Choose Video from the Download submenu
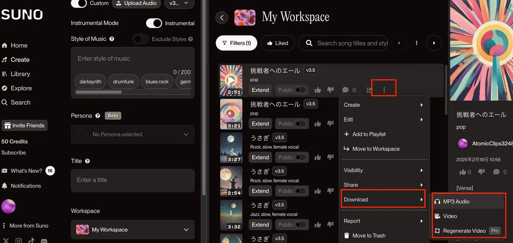This screenshot has width=513, height=243. [x=467, y=216]
